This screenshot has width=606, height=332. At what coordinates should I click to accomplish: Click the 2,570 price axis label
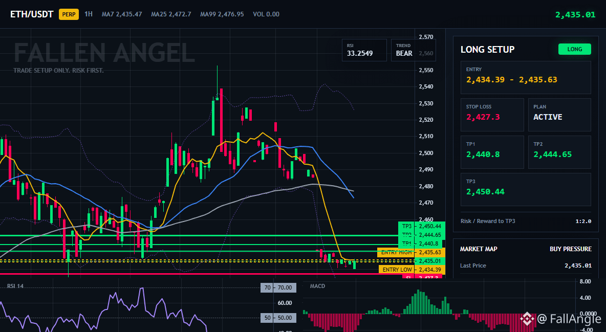click(x=426, y=37)
